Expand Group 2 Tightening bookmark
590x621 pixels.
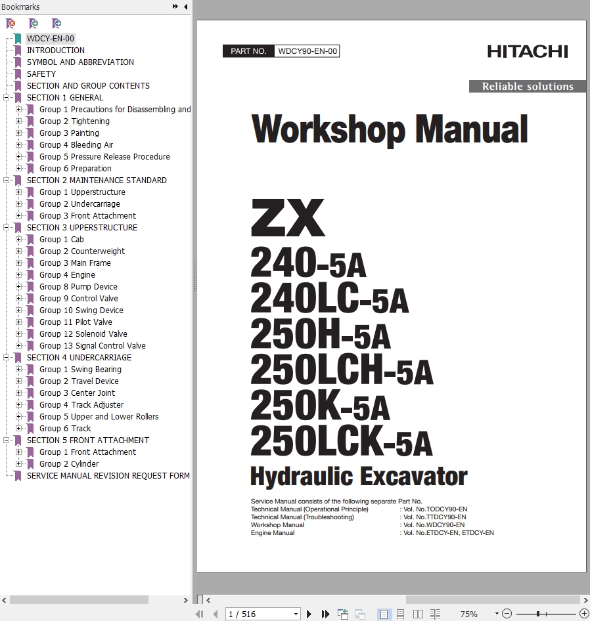[x=18, y=121]
